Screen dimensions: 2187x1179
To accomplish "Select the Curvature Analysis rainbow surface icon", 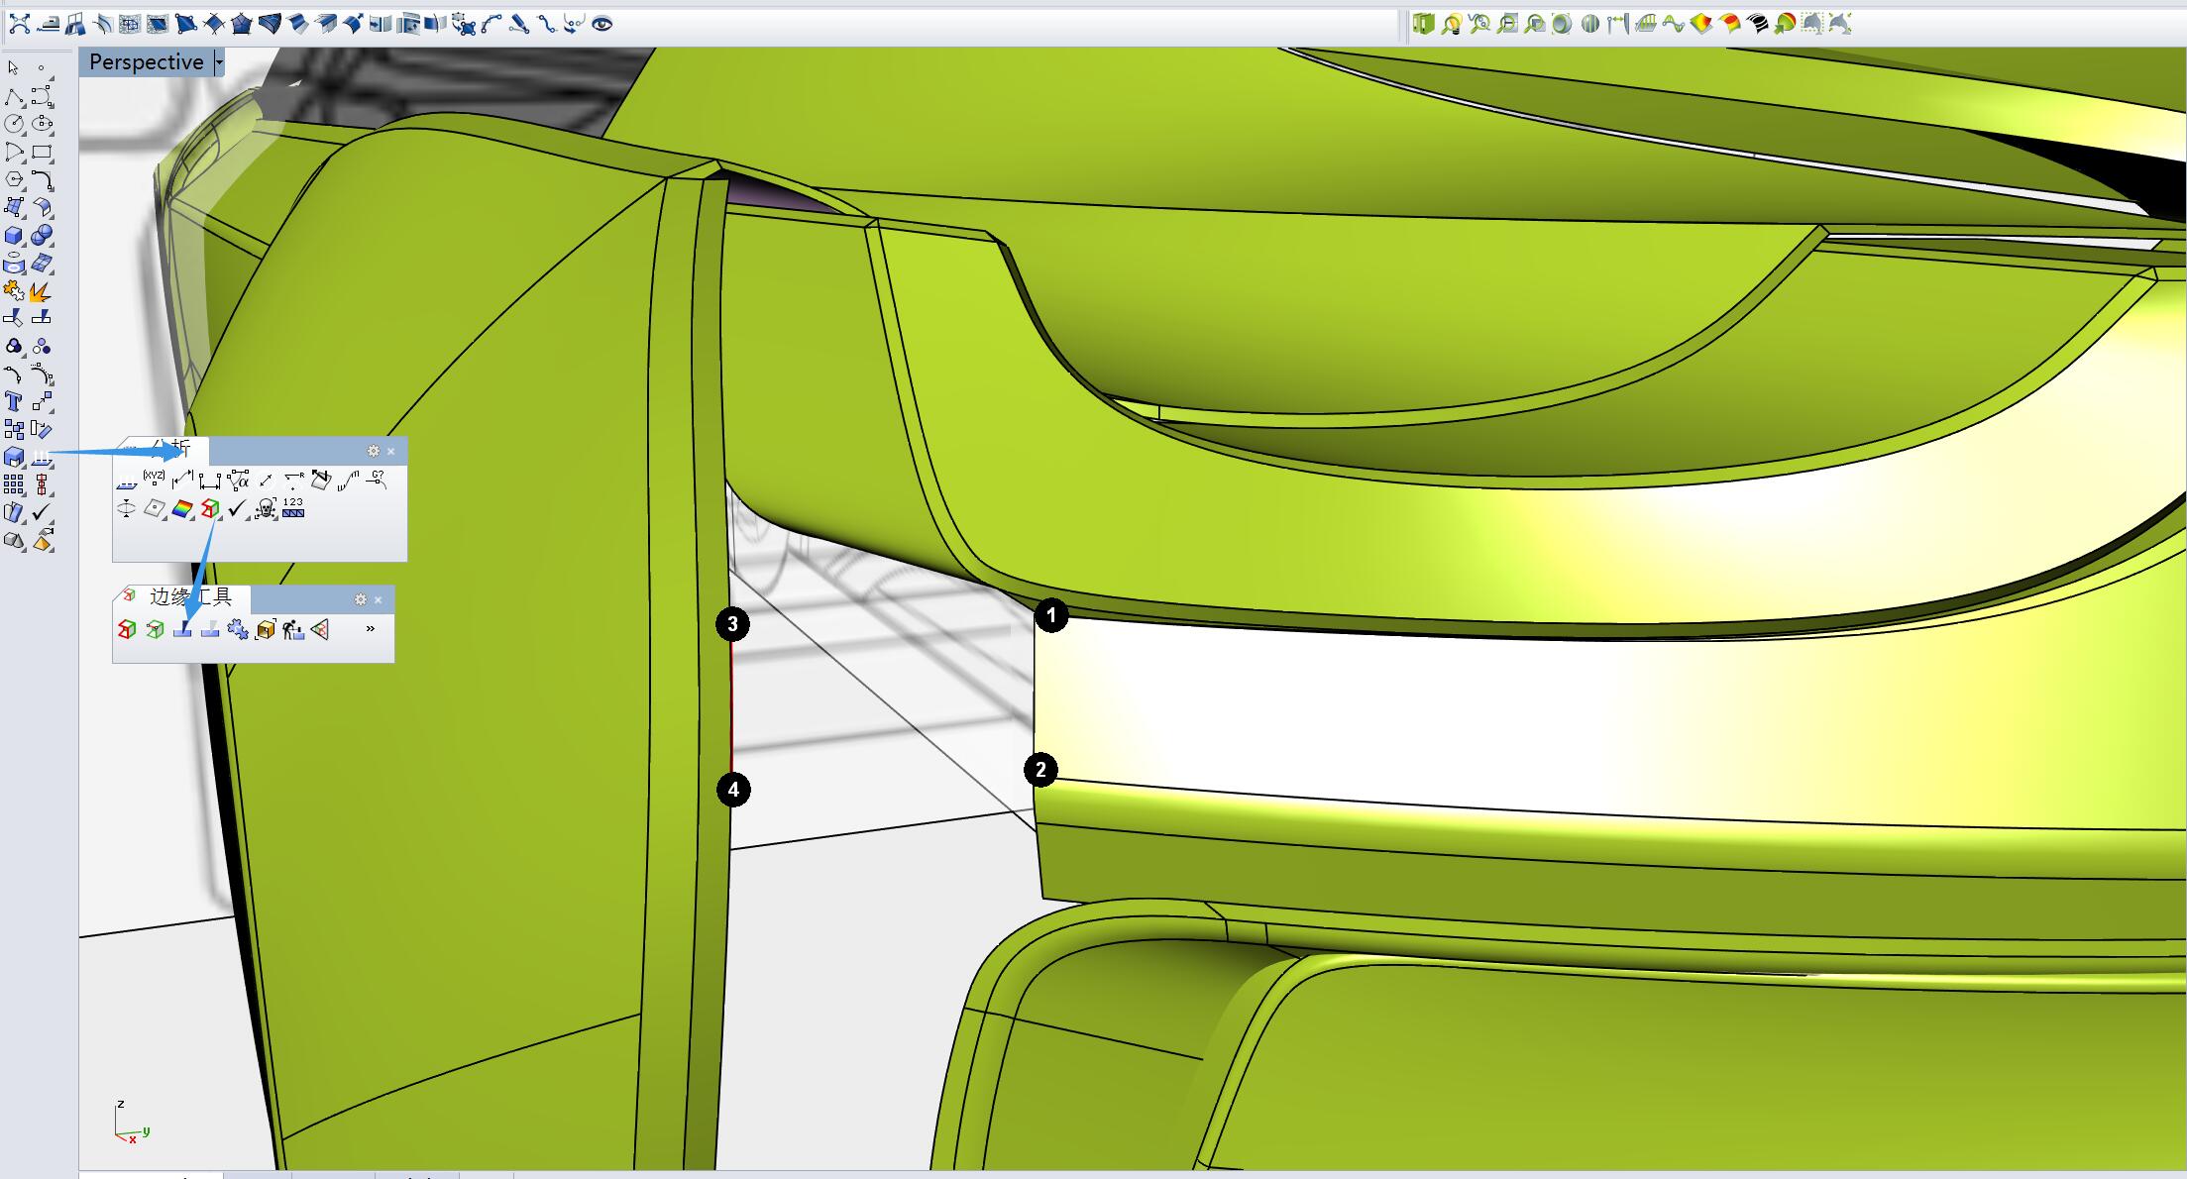I will click(182, 509).
